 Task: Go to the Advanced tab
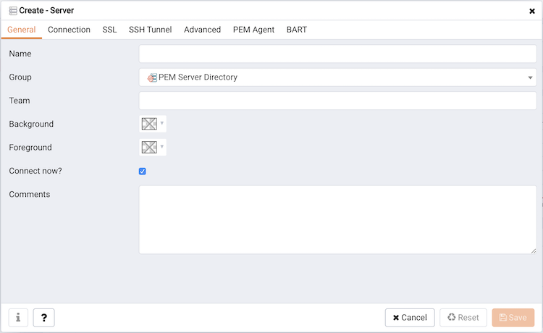[x=202, y=30]
